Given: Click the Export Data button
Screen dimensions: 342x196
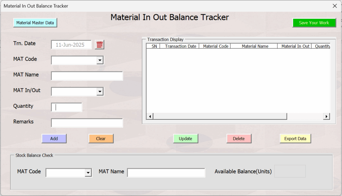Looking at the screenshot, I should tap(295, 139).
